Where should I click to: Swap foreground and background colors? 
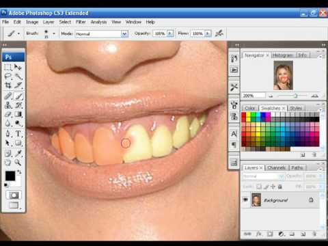[x=19, y=172]
